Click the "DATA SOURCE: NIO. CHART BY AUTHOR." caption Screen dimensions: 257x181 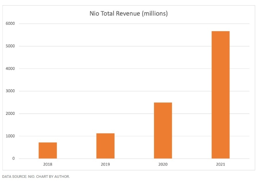(36, 177)
